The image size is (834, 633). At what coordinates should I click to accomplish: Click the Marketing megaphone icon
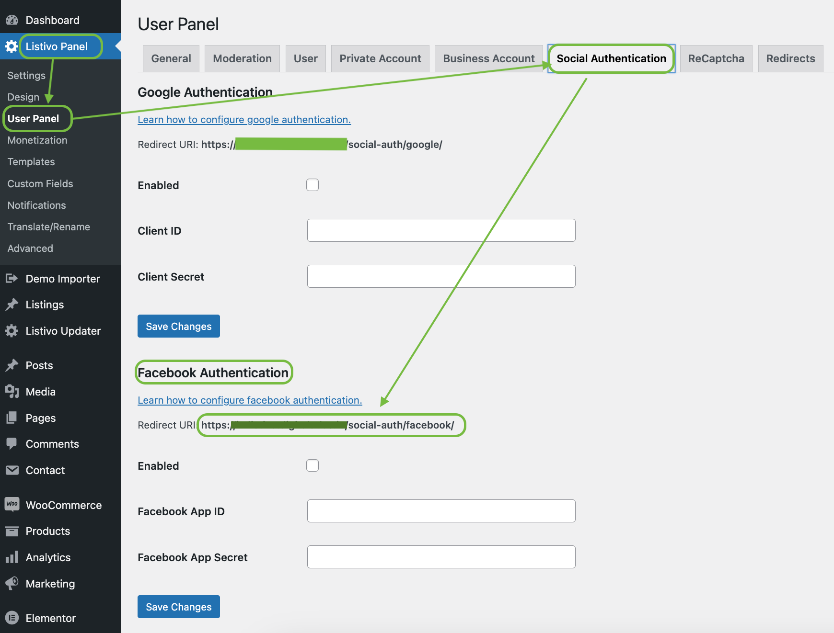[x=12, y=583]
